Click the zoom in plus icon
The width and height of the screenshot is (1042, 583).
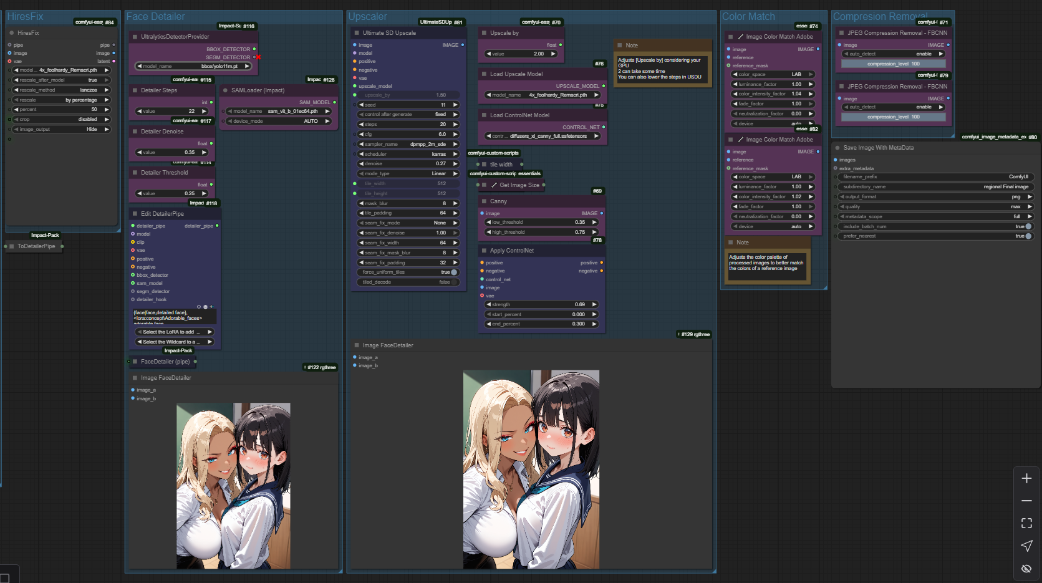click(1026, 478)
